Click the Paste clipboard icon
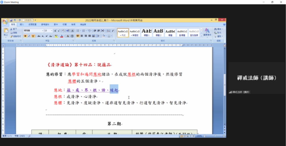The image size is (286, 146). tap(6, 31)
